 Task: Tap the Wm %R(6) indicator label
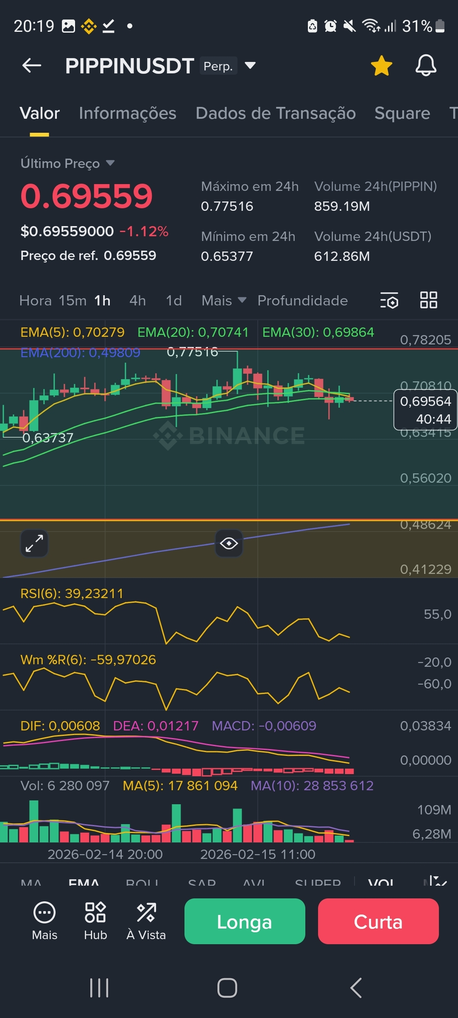pos(88,660)
